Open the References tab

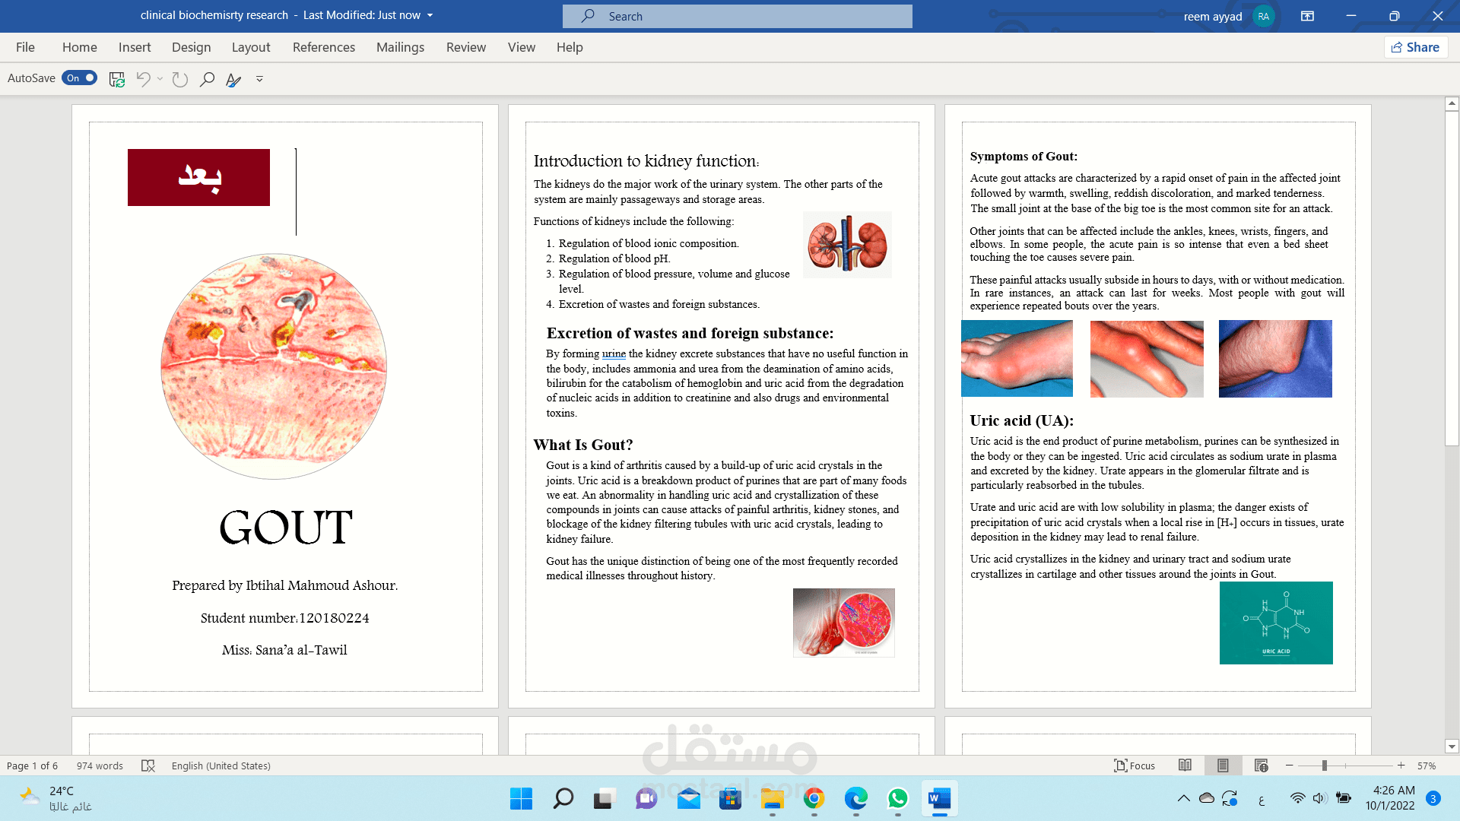323,47
